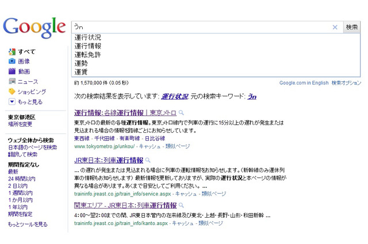Screen dimensions: 368x244
Task: Click the Google logo
Action: click(x=34, y=27)
